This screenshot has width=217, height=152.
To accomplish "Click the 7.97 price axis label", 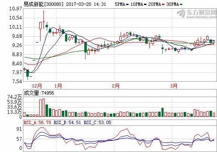I will coord(17,72).
